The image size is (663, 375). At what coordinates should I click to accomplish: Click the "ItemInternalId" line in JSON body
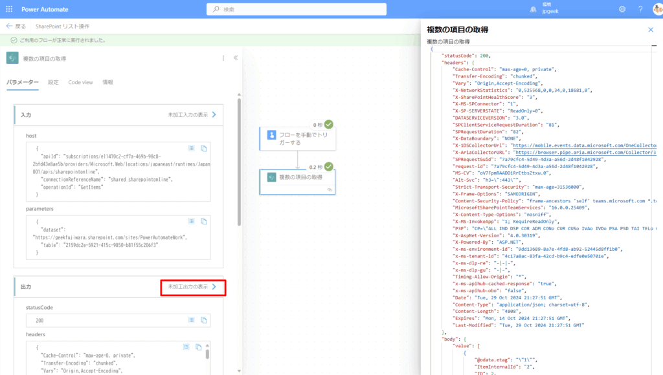[x=504, y=367]
